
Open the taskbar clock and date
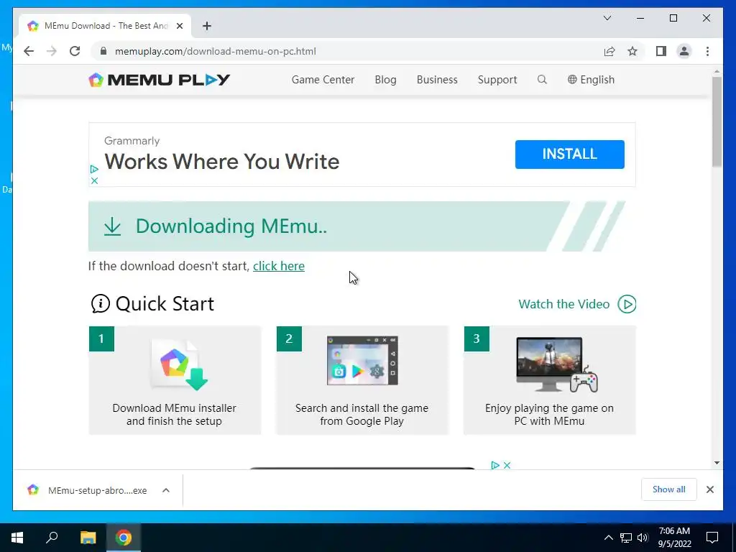point(674,538)
